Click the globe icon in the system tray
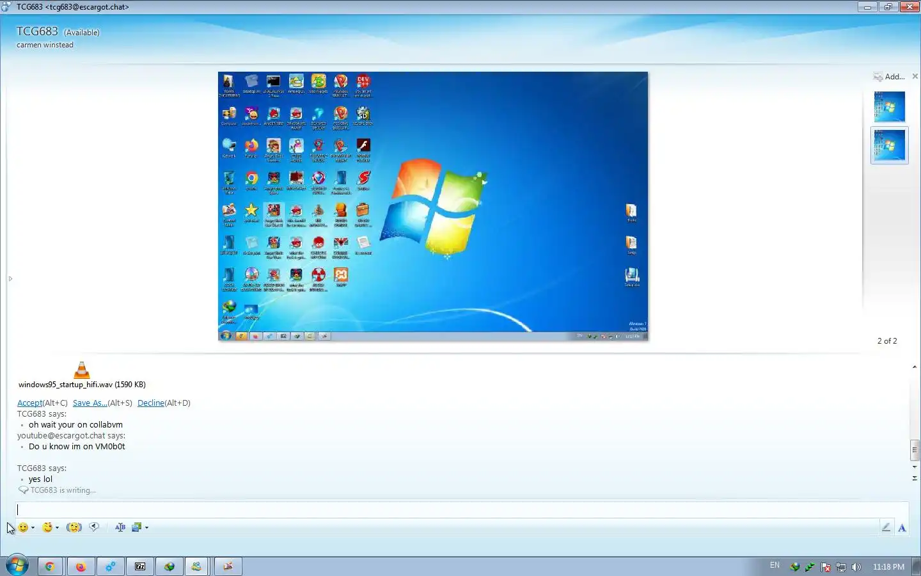Screen dimensions: 921x576 (x=795, y=566)
